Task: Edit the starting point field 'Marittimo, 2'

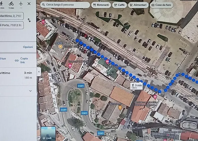Action: (x=12, y=16)
